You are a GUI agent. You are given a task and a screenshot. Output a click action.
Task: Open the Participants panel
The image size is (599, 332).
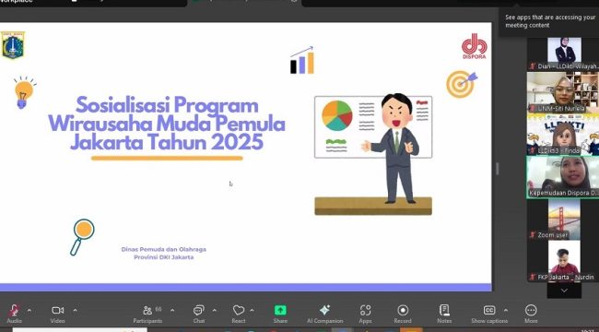coord(147,314)
